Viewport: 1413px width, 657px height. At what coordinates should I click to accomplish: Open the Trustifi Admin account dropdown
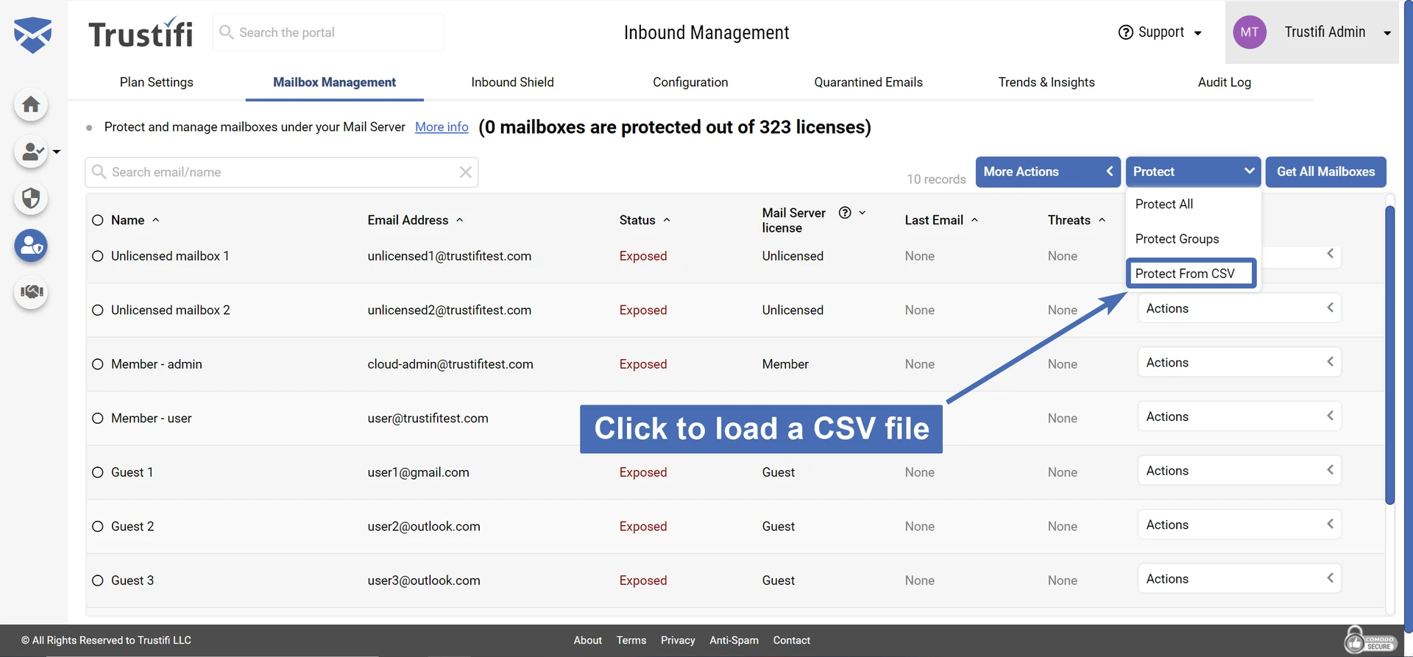[x=1312, y=32]
